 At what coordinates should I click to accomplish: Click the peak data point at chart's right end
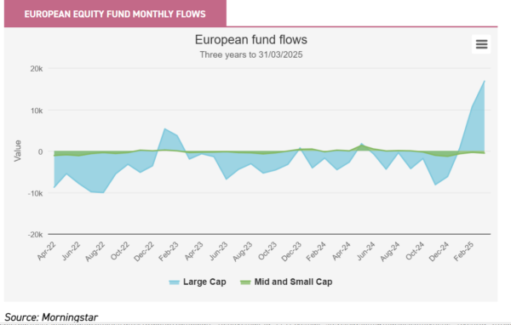coord(485,81)
